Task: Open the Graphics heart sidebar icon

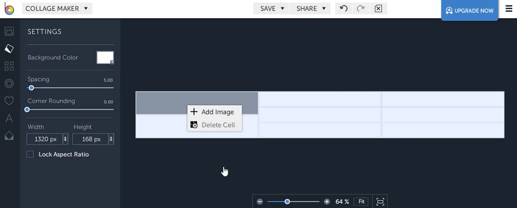Action: [x=9, y=101]
